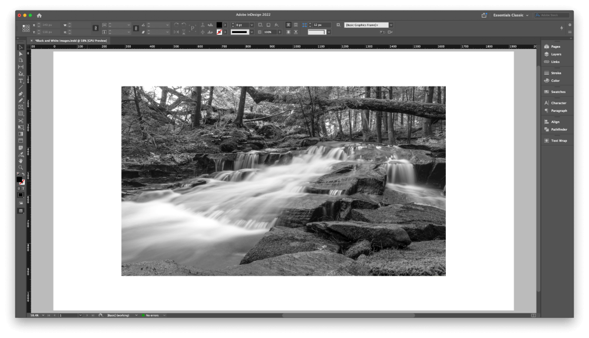Select the Scissors tool
This screenshot has height=338, width=589.
pyautogui.click(x=21, y=121)
